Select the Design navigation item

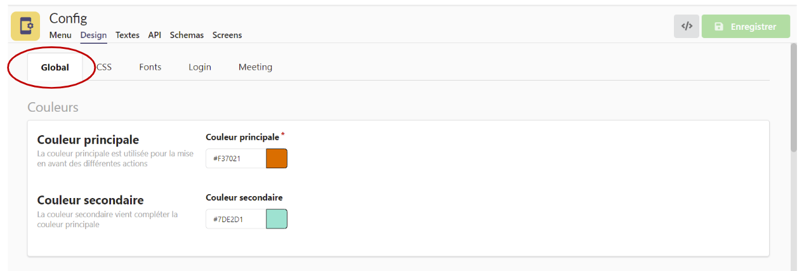coord(93,36)
